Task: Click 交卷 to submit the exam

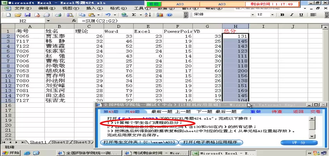Action: click(x=315, y=112)
